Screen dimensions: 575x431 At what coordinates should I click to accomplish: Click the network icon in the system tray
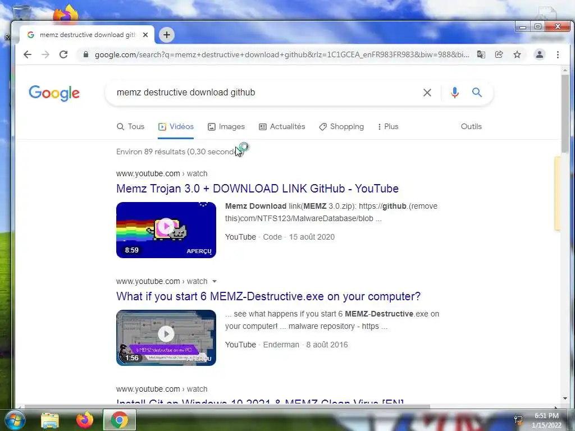click(x=518, y=420)
